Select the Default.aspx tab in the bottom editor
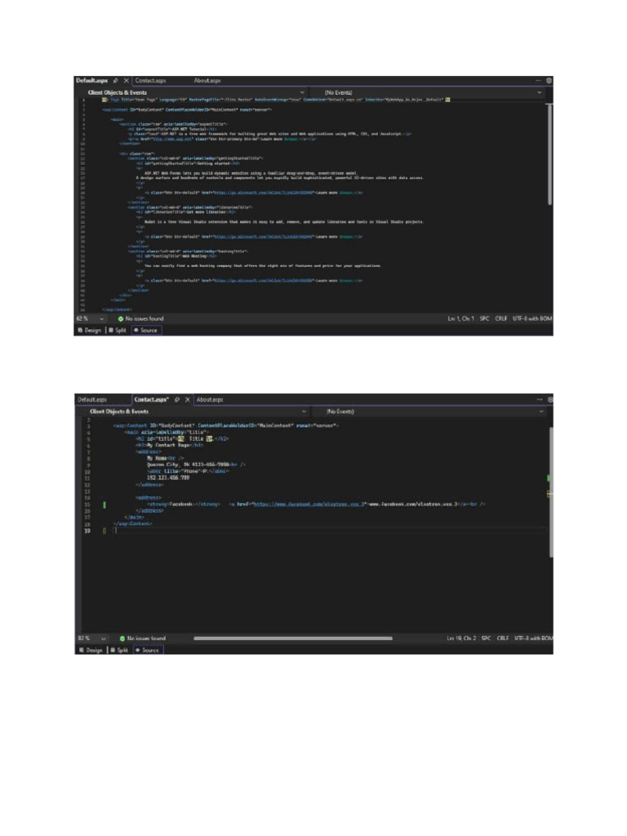Screen dimensions: 627x836 [92, 399]
